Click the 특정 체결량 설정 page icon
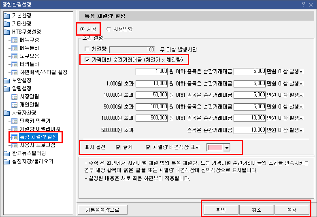The height and width of the screenshot is (217, 317). (x=14, y=137)
